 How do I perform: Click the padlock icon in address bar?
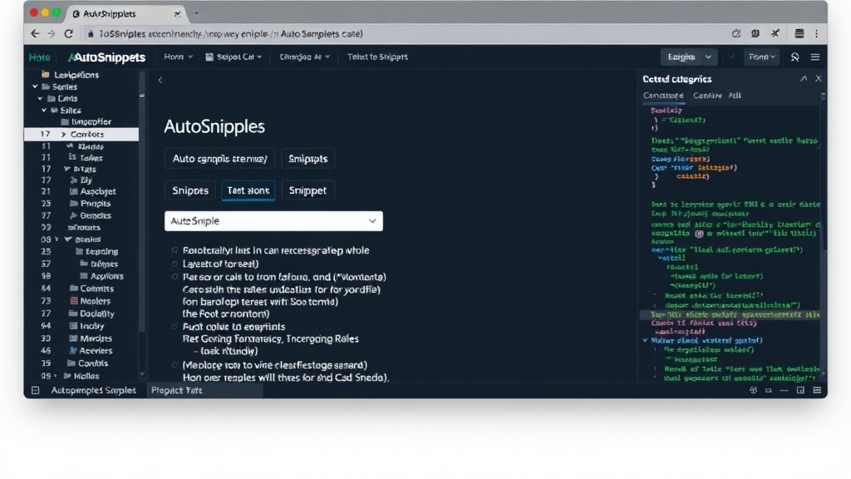91,33
